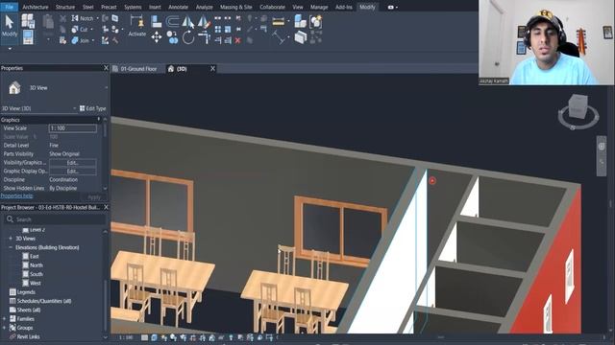Click the Create Group icon
The image size is (615, 345).
[x=315, y=21]
